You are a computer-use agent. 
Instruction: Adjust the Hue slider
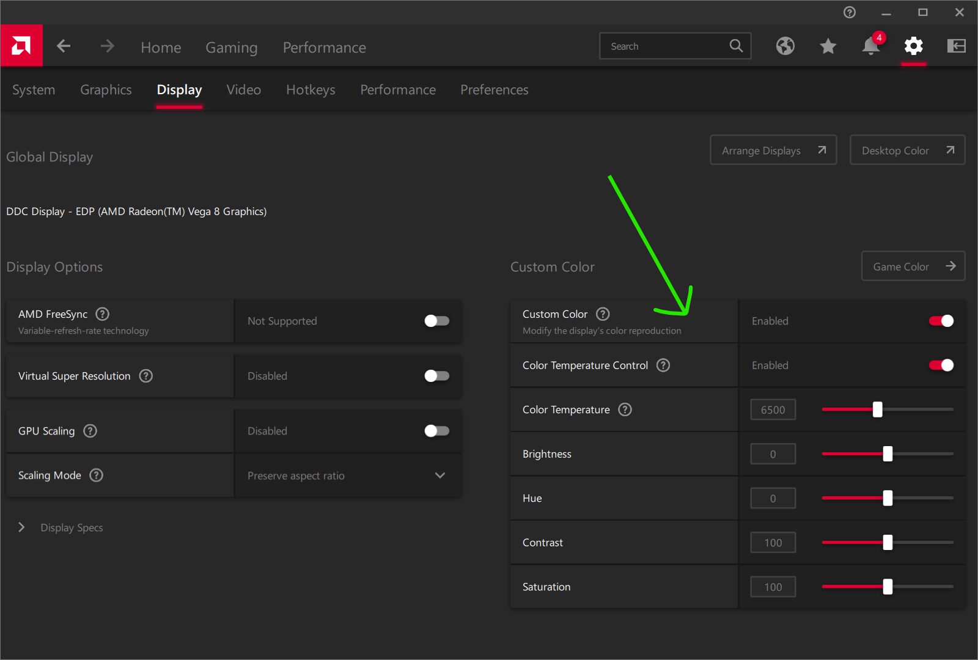click(888, 498)
